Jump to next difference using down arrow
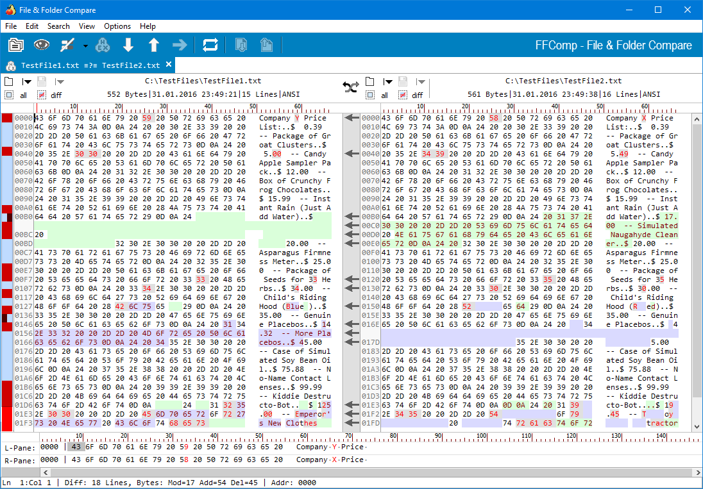Viewport: 703px width, 489px height. (128, 45)
